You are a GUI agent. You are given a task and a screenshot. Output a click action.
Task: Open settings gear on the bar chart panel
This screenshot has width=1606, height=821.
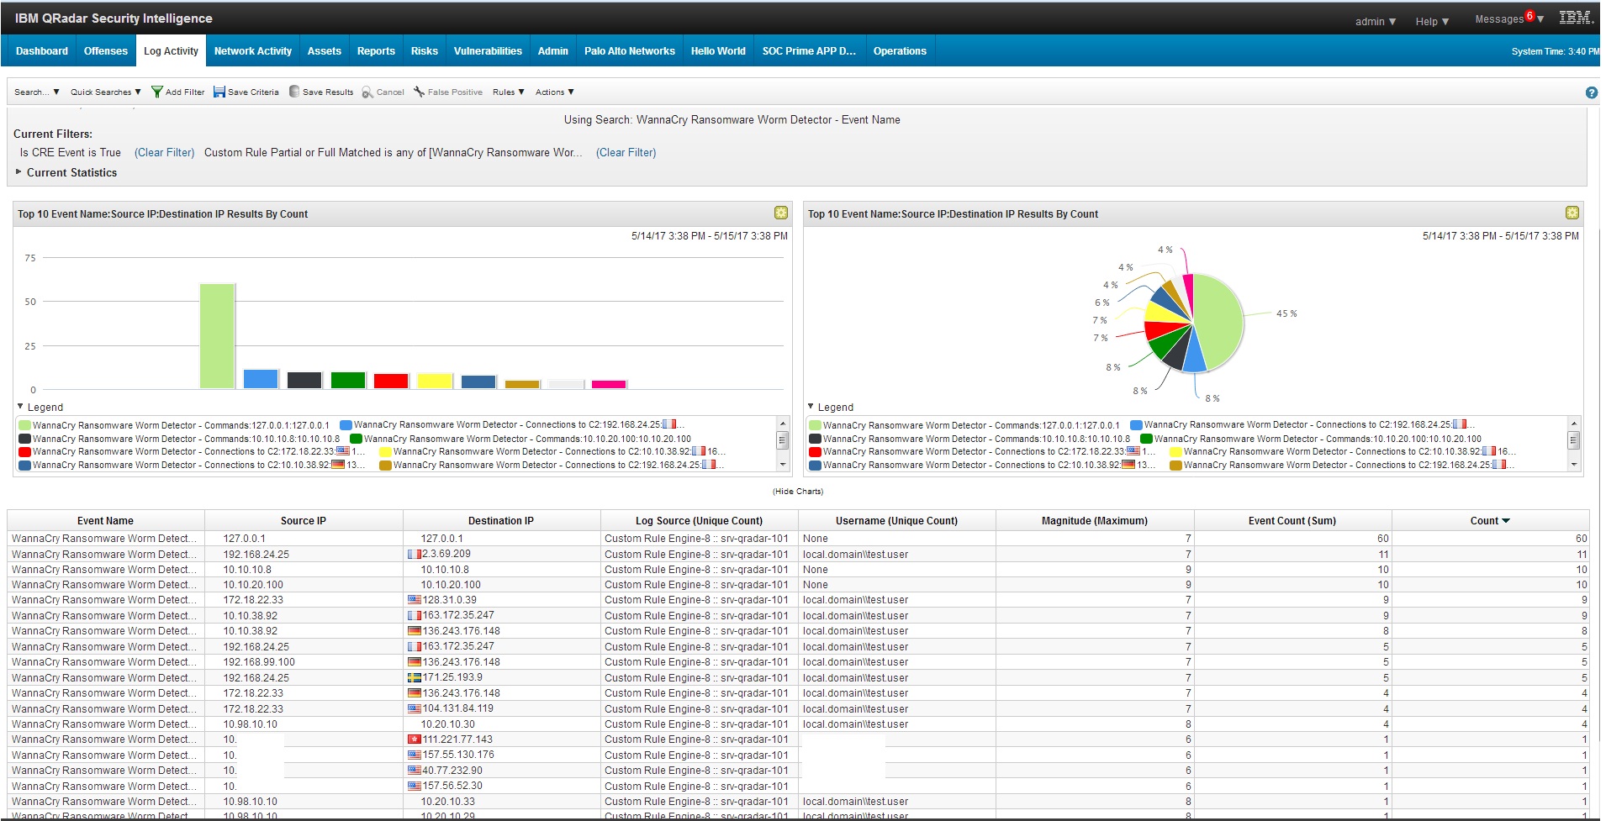click(x=780, y=213)
